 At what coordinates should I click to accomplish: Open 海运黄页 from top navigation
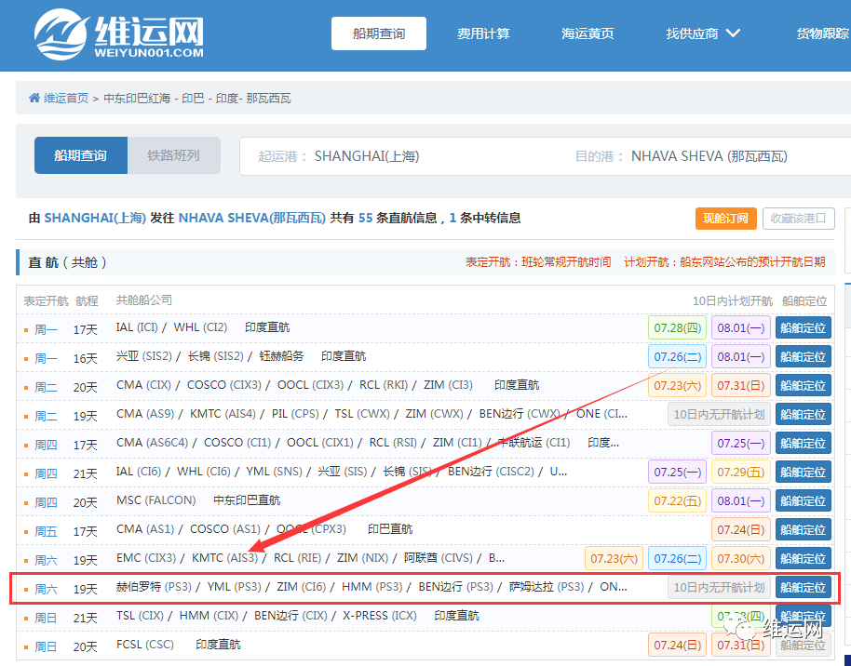(x=588, y=33)
